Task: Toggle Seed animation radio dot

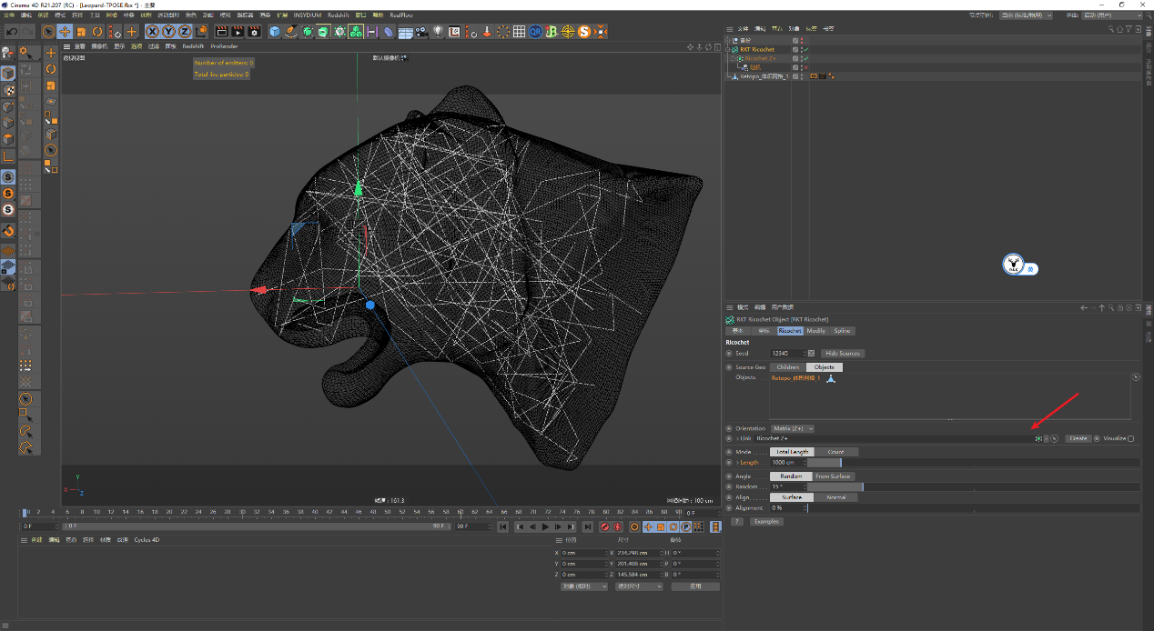Action: pyautogui.click(x=729, y=353)
